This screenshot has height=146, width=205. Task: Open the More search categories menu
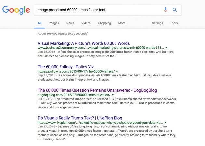(x=122, y=23)
